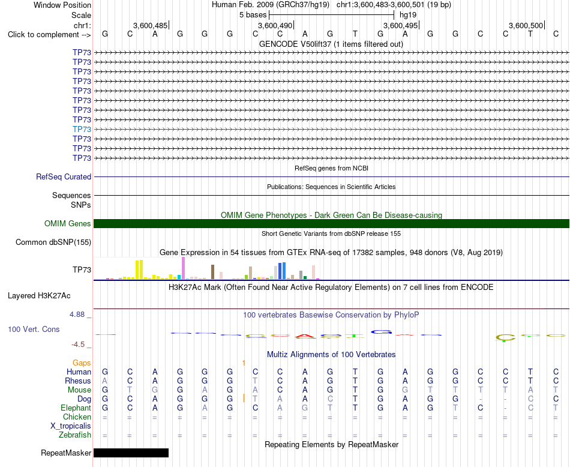Click the Multiz Alignments of 100 Vertebrates title
The height and width of the screenshot is (467, 570).
point(331,354)
